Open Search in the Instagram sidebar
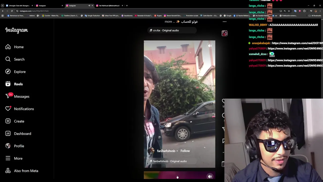Image resolution: width=323 pixels, height=182 pixels. [x=15, y=59]
